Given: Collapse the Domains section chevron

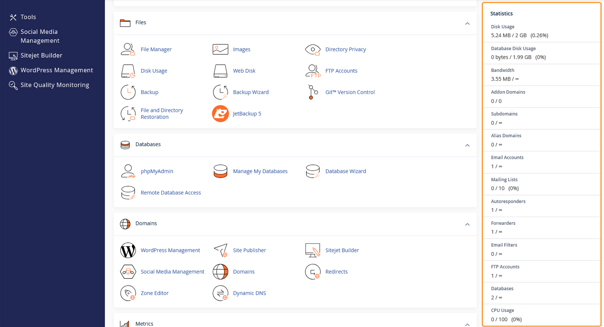Looking at the screenshot, I should 467,224.
